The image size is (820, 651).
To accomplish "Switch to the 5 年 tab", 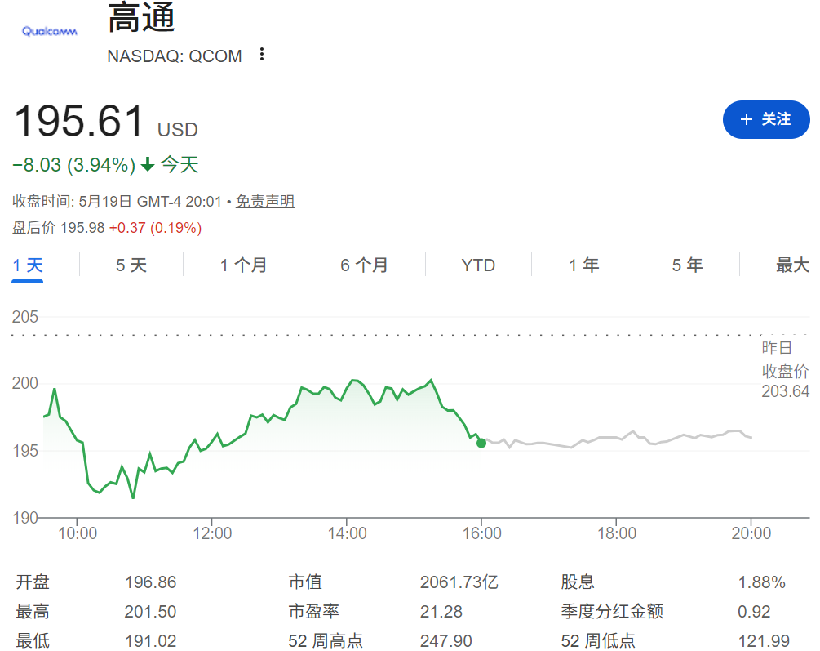I will 687,265.
